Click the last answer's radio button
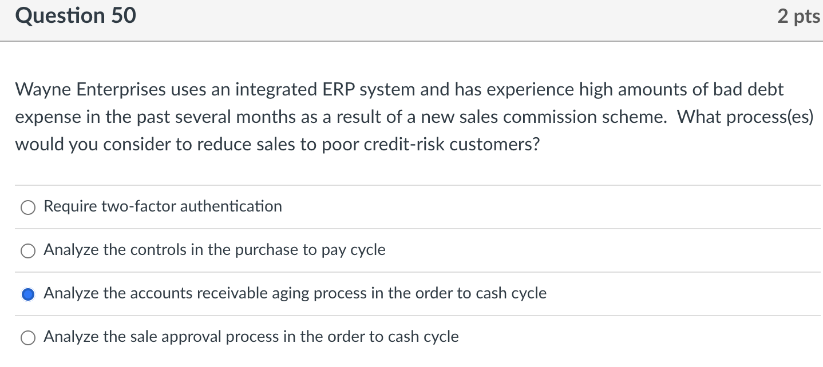The image size is (823, 367). tap(28, 337)
